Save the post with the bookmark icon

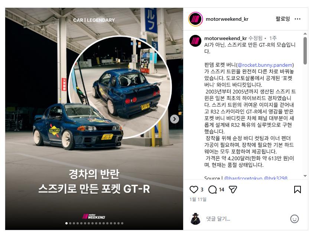click(297, 190)
